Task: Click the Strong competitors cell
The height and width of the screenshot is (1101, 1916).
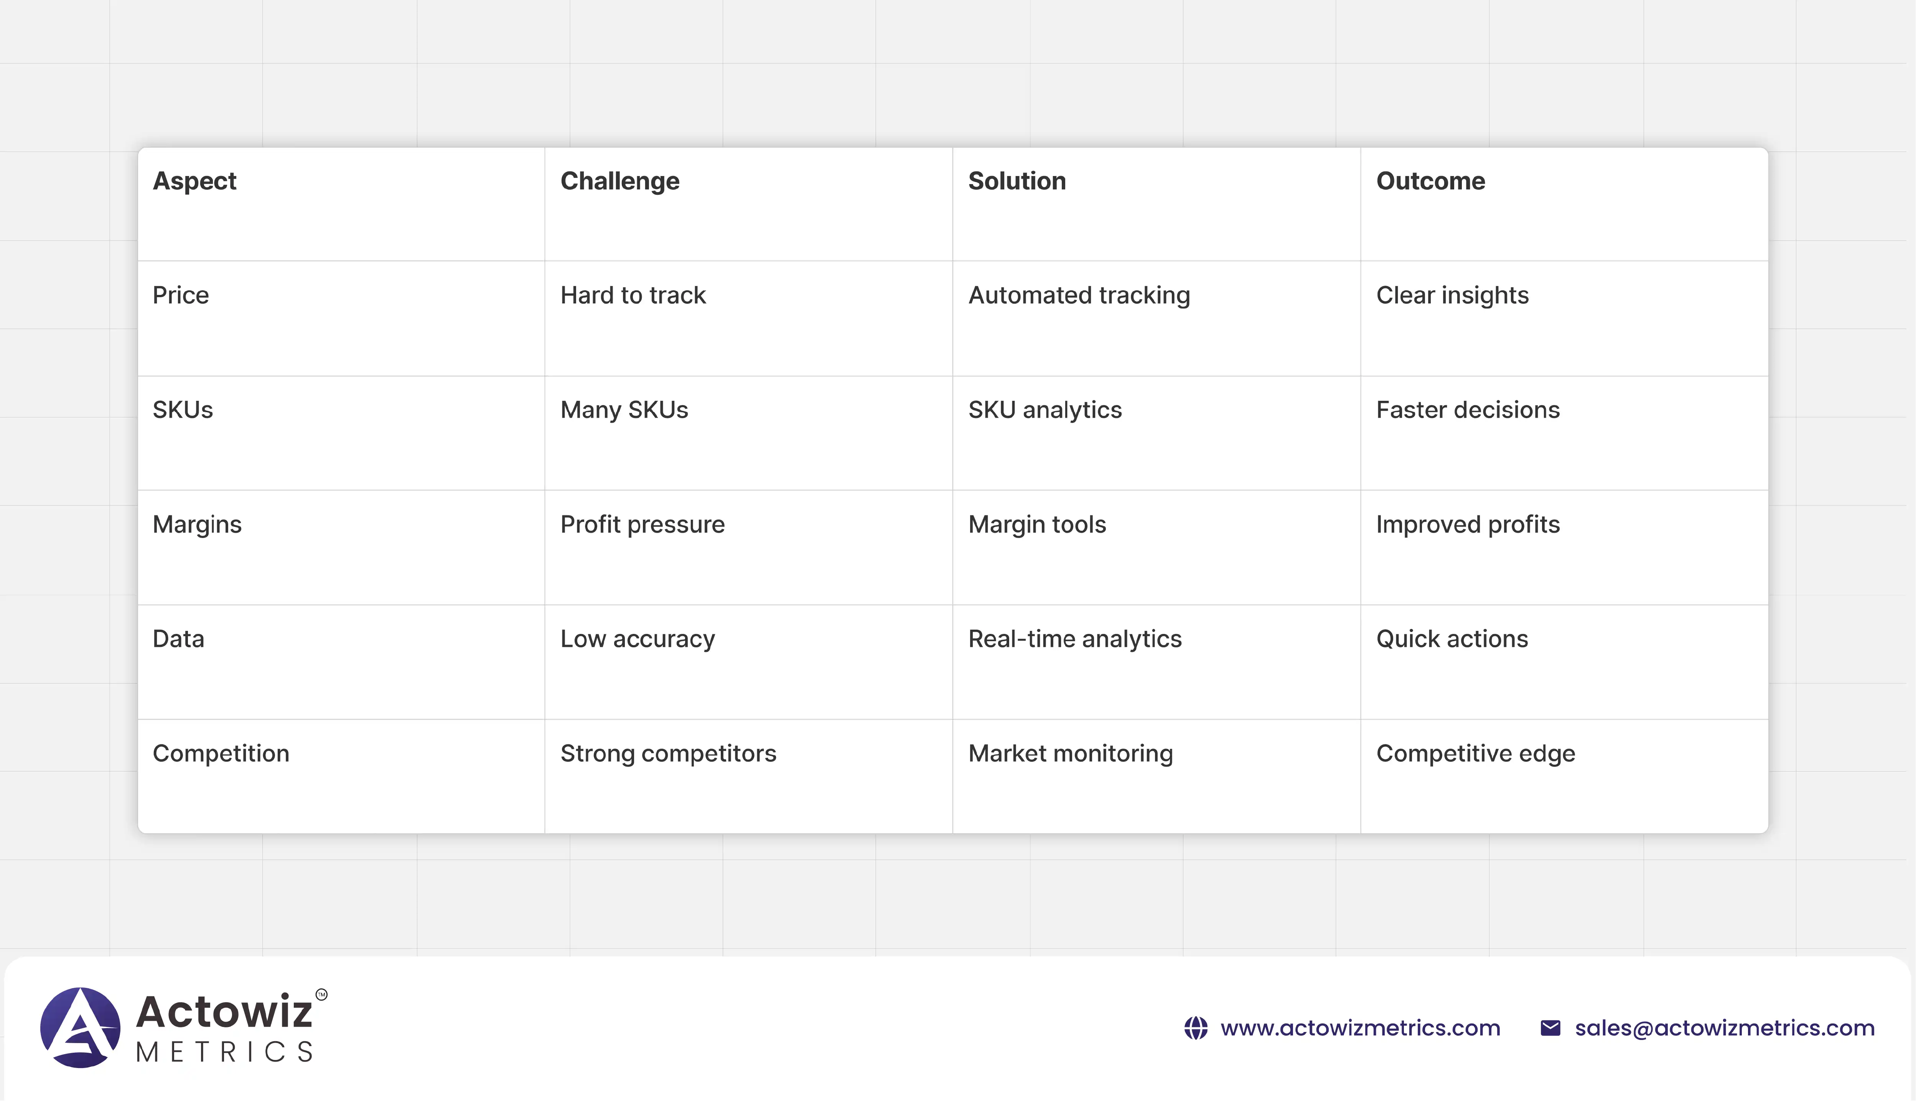Action: [668, 753]
